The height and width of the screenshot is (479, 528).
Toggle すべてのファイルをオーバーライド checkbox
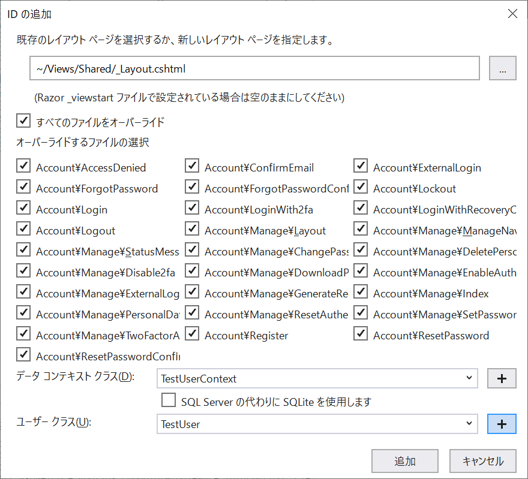click(x=23, y=120)
